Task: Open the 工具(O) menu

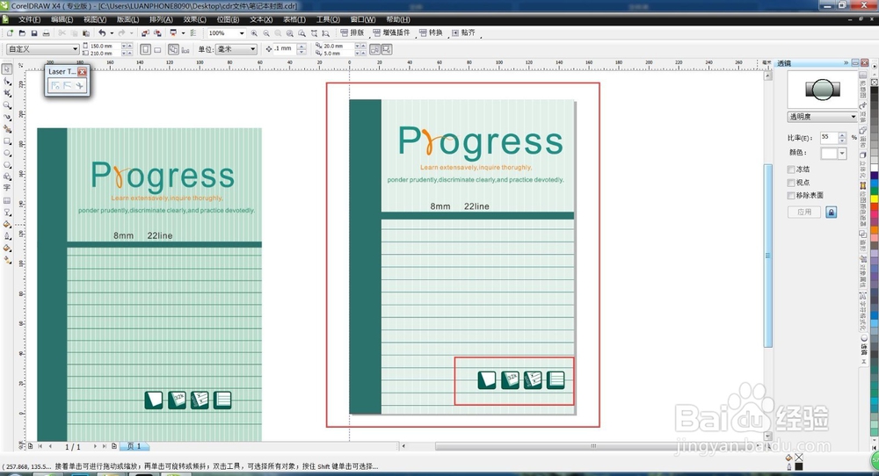Action: (x=328, y=19)
